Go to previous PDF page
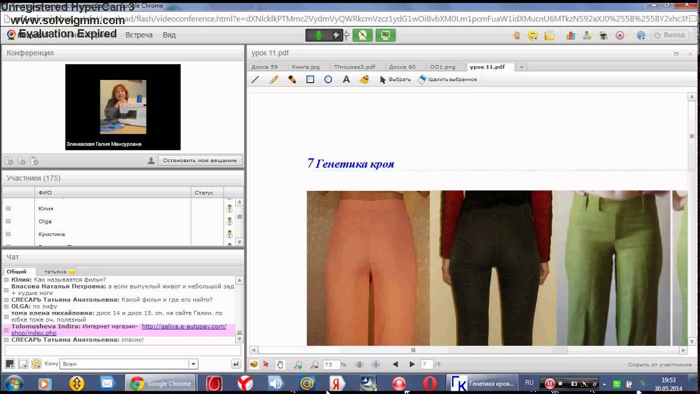Viewport: 700px width, 394px height. tap(395, 364)
